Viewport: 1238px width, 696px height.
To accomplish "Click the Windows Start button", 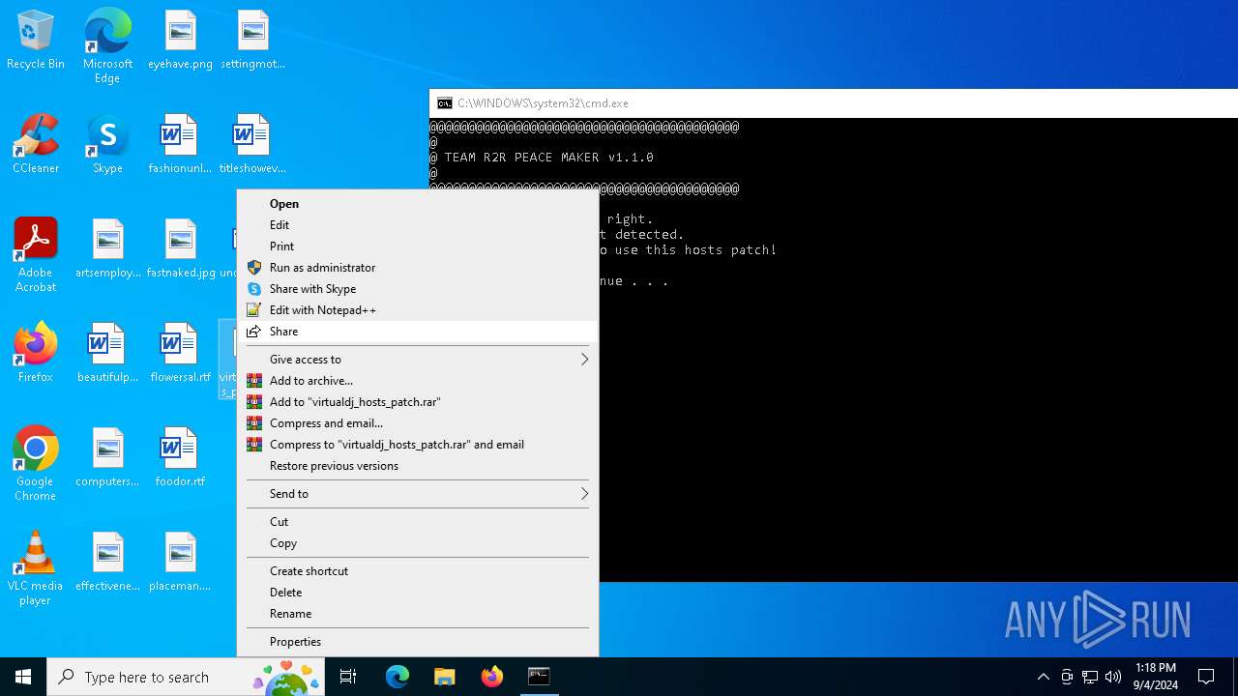I will 23,677.
